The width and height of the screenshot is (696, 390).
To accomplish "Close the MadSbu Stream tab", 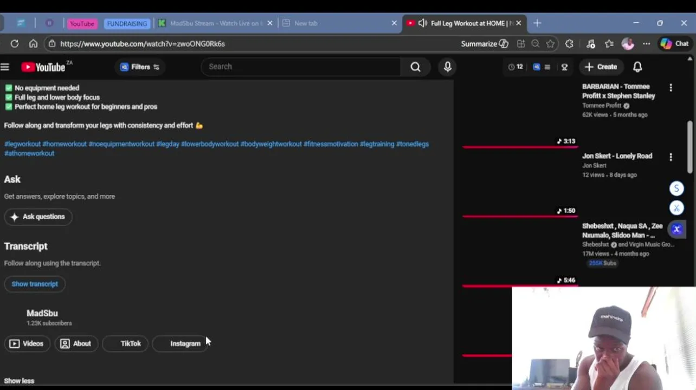I will click(270, 23).
